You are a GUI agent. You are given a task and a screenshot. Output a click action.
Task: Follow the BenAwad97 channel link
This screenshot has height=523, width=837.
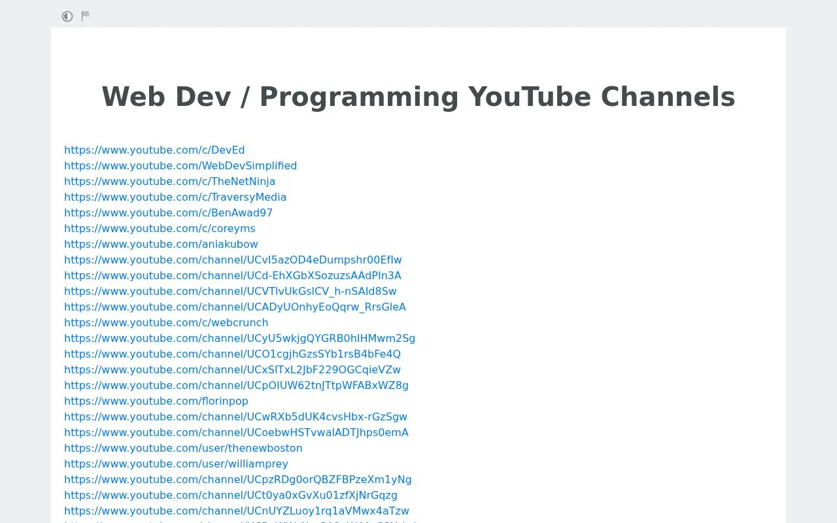pyautogui.click(x=169, y=212)
